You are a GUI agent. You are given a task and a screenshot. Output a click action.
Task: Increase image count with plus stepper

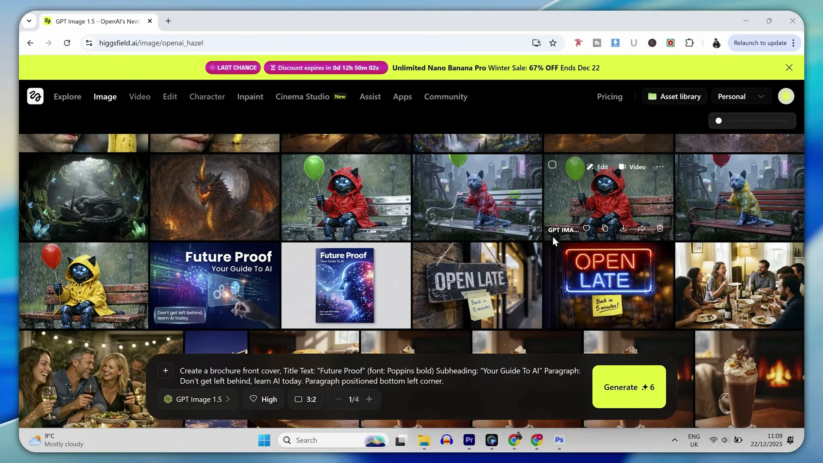tap(369, 399)
